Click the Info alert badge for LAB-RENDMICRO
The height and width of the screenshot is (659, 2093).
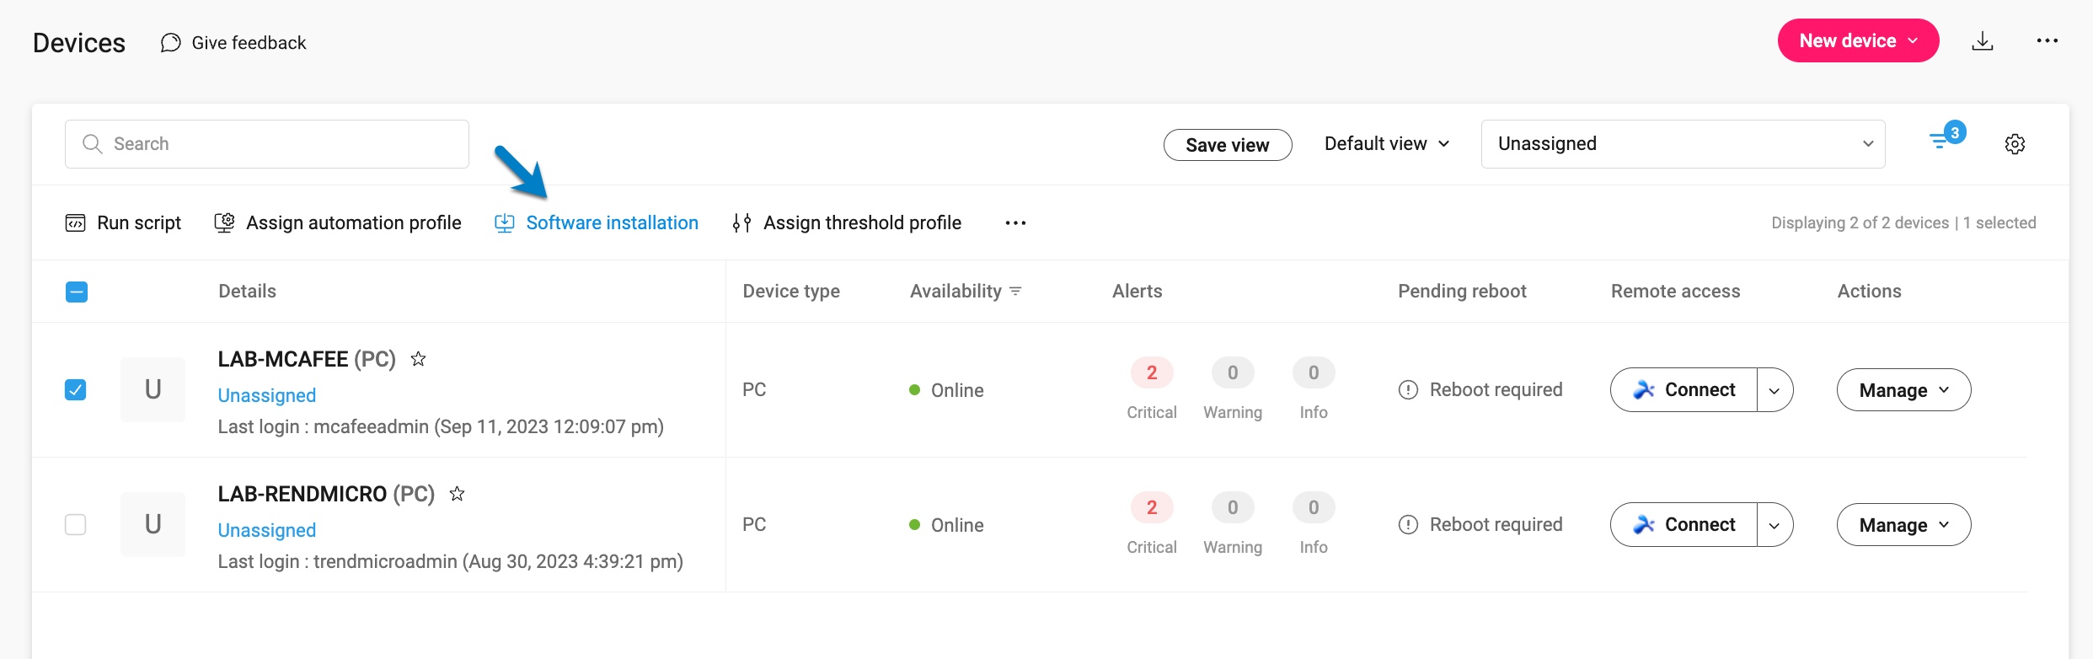1314,507
